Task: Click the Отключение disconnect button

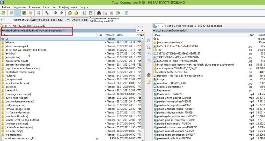Action: [79, 20]
